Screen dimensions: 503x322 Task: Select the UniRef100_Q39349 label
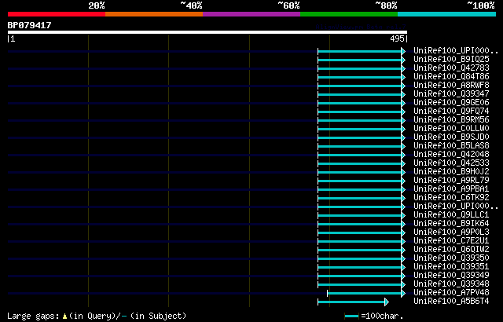(451, 276)
